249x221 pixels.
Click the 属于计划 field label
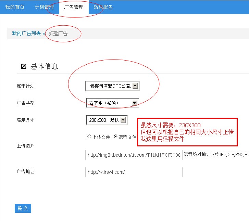tap(26, 86)
